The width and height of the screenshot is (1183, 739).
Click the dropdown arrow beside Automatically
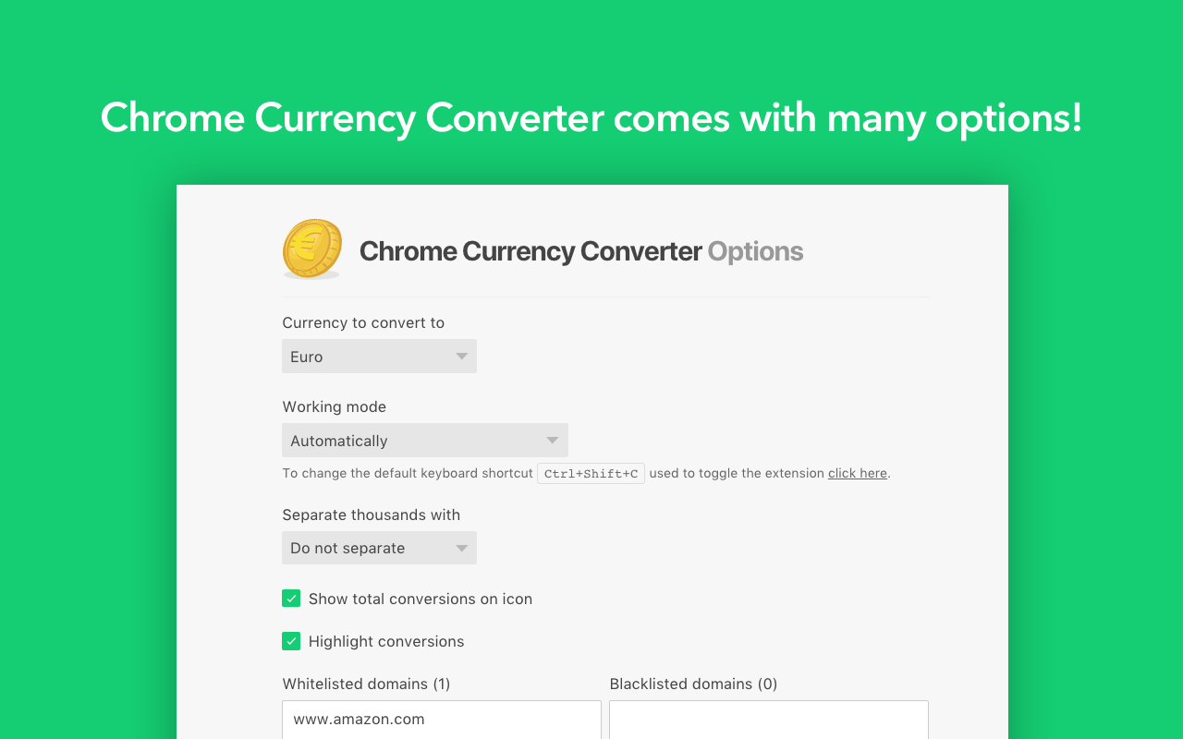click(x=552, y=440)
